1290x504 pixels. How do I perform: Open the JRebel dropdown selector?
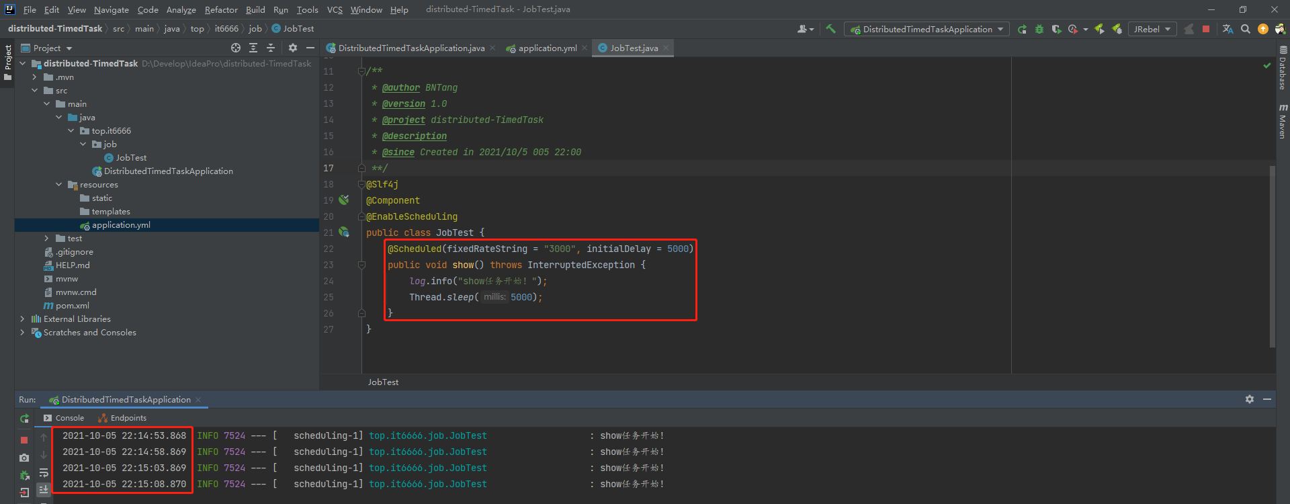pos(1152,29)
